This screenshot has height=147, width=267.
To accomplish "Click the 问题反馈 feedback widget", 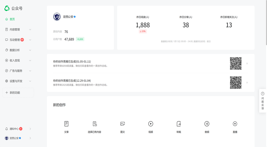I will [263, 100].
